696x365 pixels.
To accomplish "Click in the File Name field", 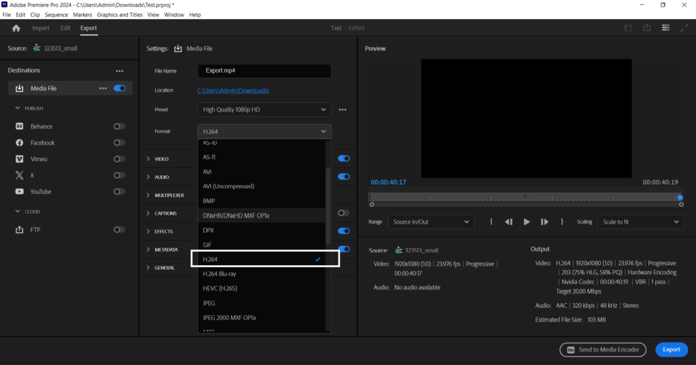I will pos(264,71).
